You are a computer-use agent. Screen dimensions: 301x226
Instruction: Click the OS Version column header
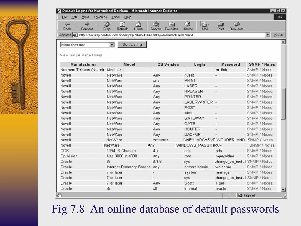coord(168,64)
